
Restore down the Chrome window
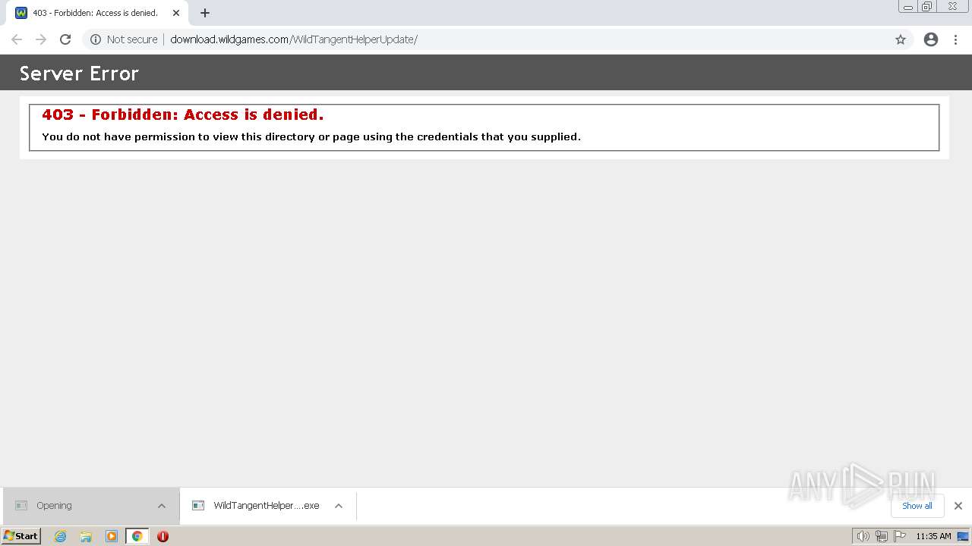pos(927,7)
